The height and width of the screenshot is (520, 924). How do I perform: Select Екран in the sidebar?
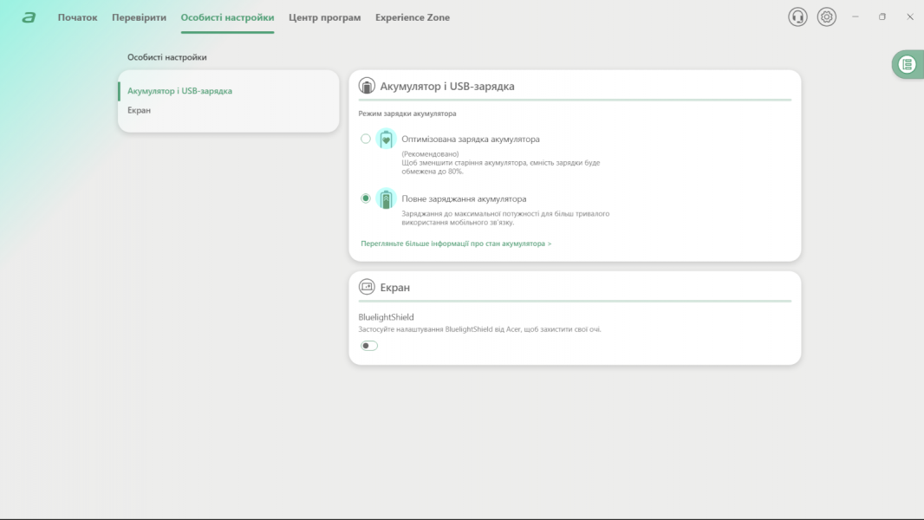(x=139, y=110)
